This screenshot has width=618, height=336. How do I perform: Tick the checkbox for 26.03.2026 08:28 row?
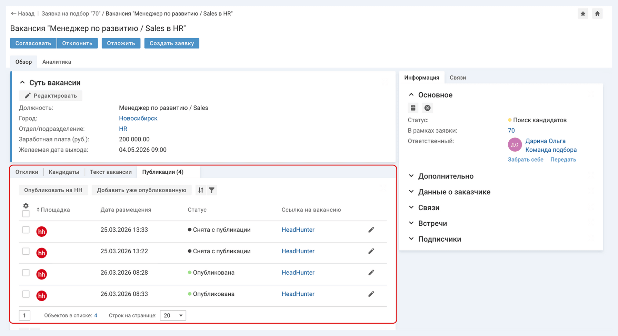tap(26, 273)
